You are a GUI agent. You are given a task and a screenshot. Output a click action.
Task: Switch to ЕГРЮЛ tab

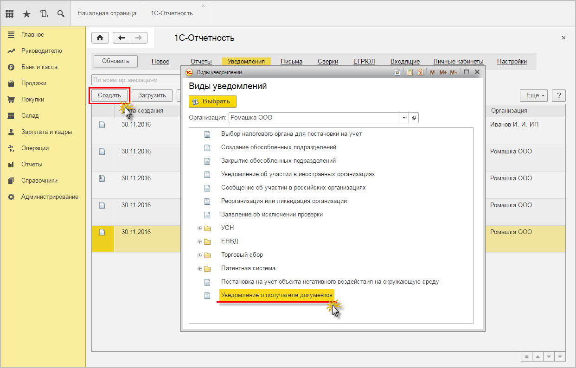coord(364,62)
